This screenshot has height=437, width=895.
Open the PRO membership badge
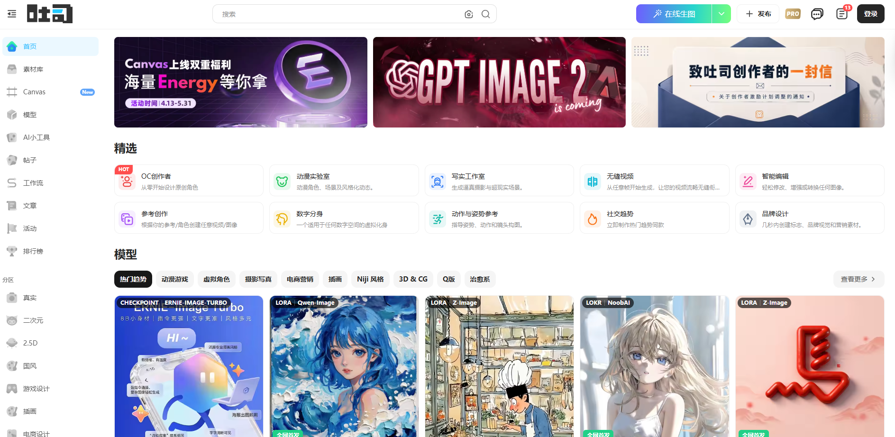[x=793, y=14]
